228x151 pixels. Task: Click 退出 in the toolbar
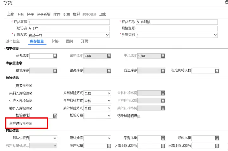[x=103, y=14]
